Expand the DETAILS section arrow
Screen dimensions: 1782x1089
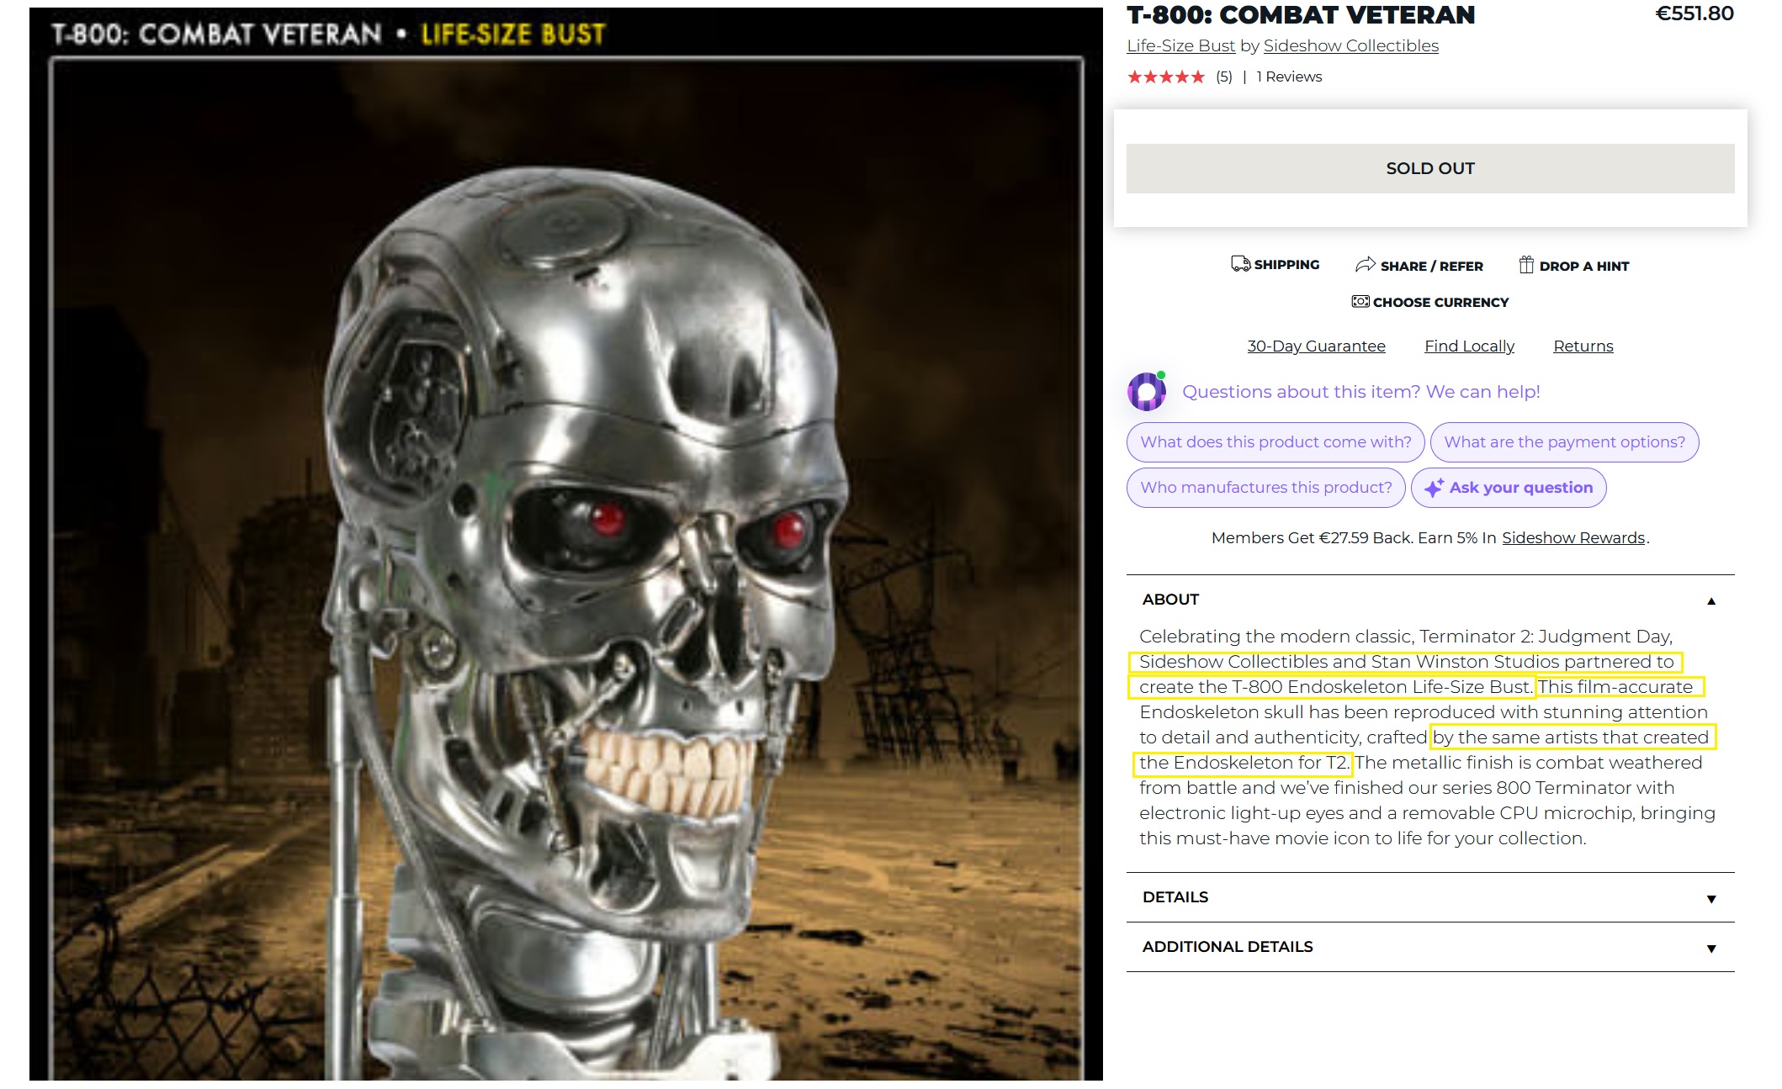tap(1710, 898)
